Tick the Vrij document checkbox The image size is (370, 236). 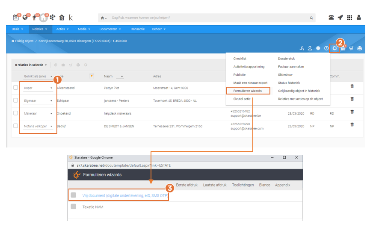pyautogui.click(x=74, y=195)
